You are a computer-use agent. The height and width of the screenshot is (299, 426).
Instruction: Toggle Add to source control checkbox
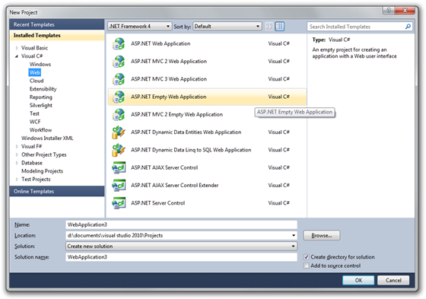[306, 266]
